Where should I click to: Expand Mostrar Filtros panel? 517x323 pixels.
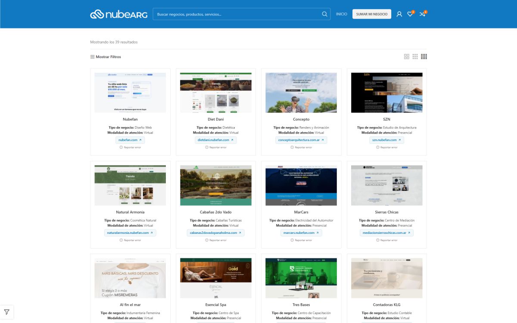click(106, 57)
